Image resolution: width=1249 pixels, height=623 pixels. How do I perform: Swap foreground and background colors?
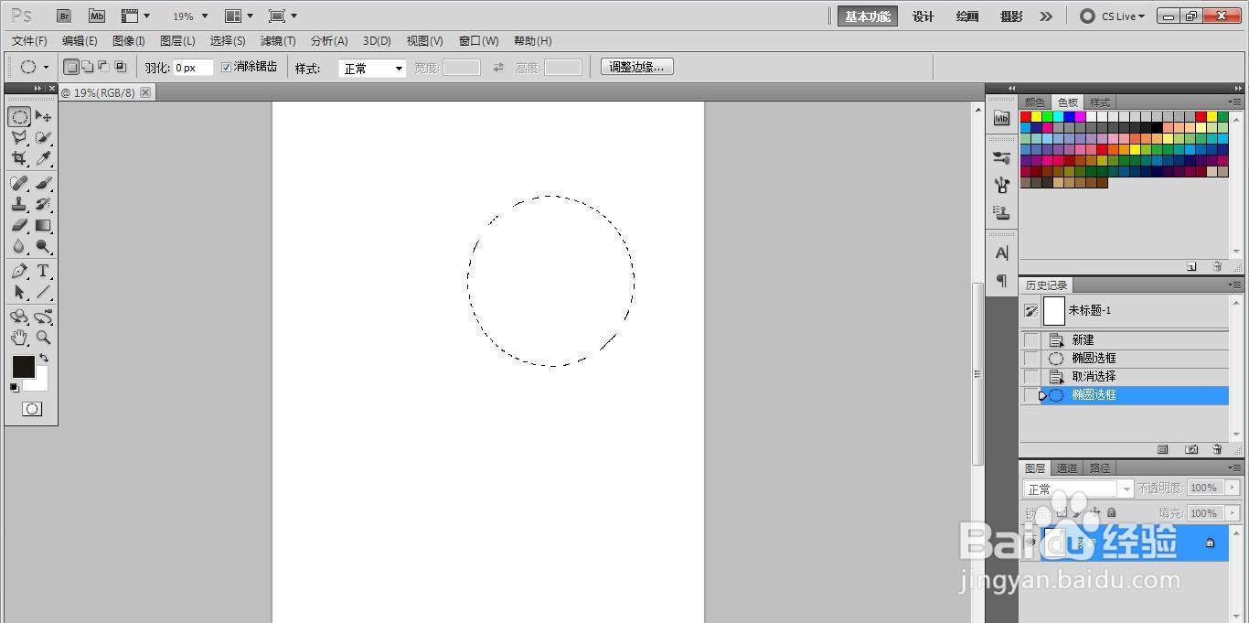[43, 358]
